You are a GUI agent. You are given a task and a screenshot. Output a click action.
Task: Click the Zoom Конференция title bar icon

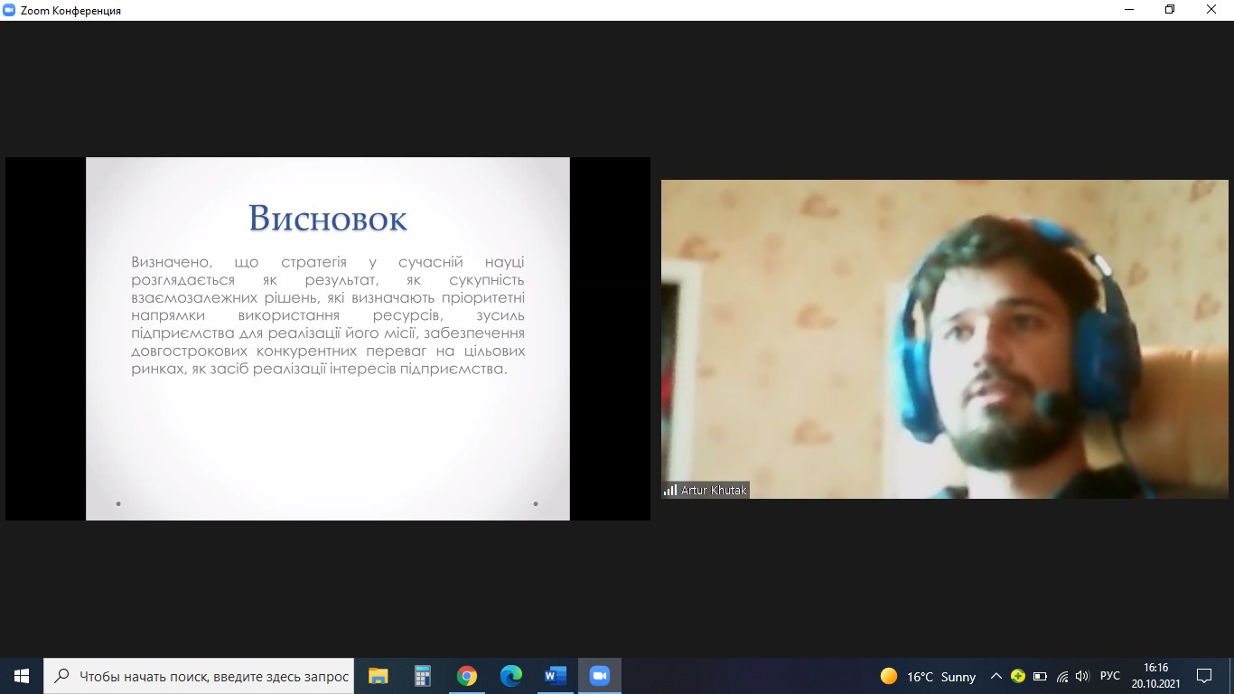click(x=9, y=10)
